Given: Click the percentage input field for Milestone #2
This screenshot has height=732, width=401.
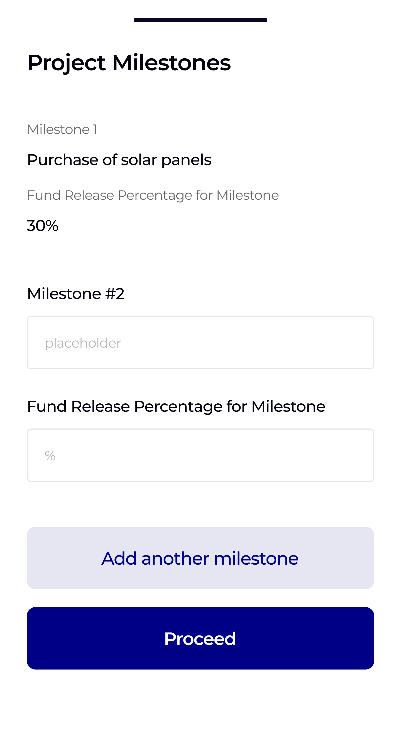Looking at the screenshot, I should [x=200, y=455].
